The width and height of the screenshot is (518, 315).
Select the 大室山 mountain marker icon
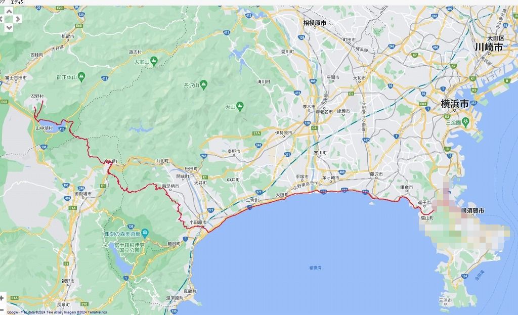[154, 61]
